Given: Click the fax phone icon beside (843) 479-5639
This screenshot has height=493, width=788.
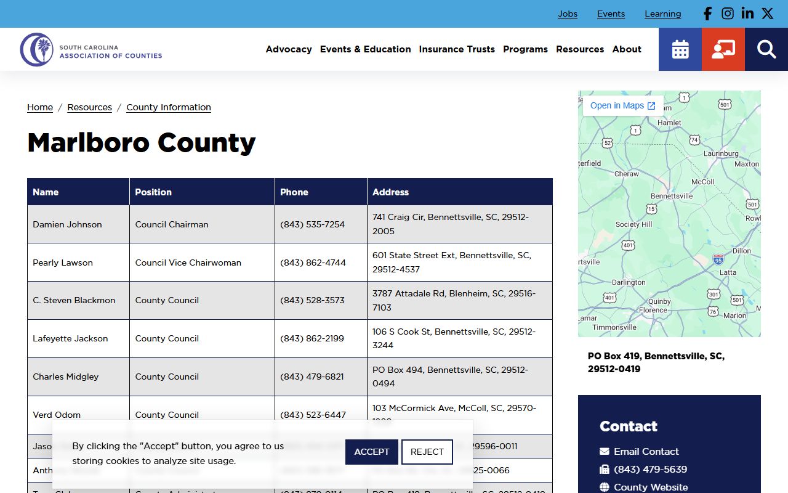Looking at the screenshot, I should click(x=605, y=470).
